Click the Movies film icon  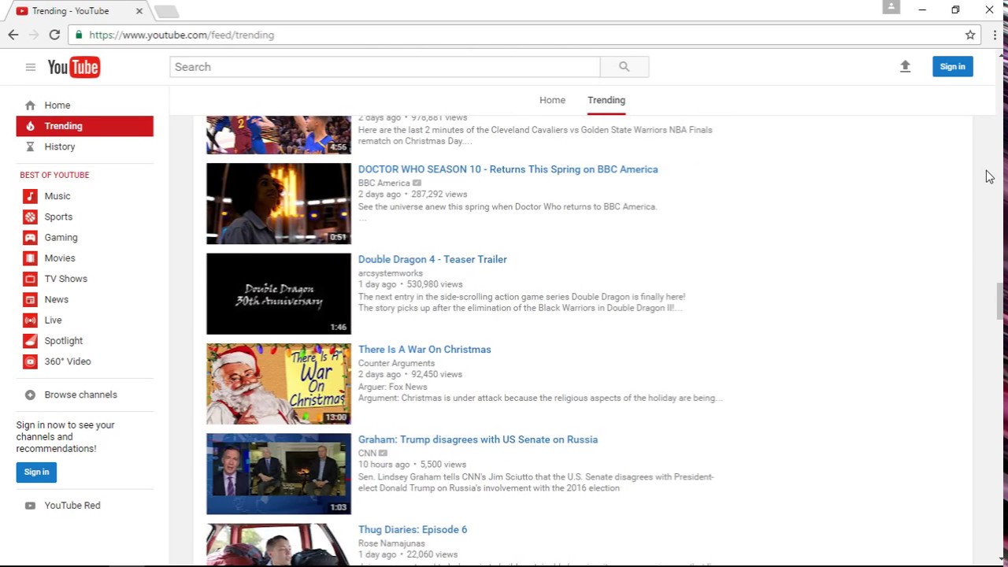pos(30,258)
